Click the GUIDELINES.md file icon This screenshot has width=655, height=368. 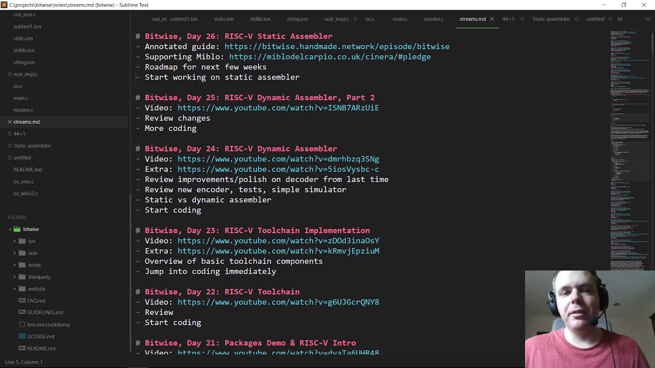22,312
